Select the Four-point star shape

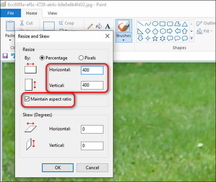[x=148, y=38]
